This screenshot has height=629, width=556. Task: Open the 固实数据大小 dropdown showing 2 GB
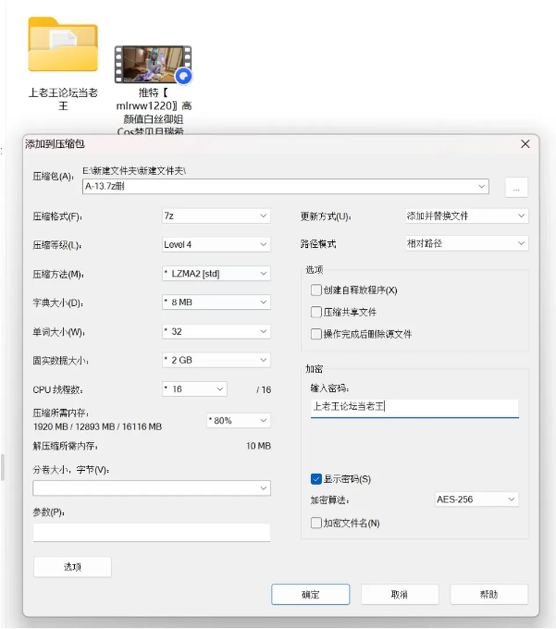pos(216,360)
